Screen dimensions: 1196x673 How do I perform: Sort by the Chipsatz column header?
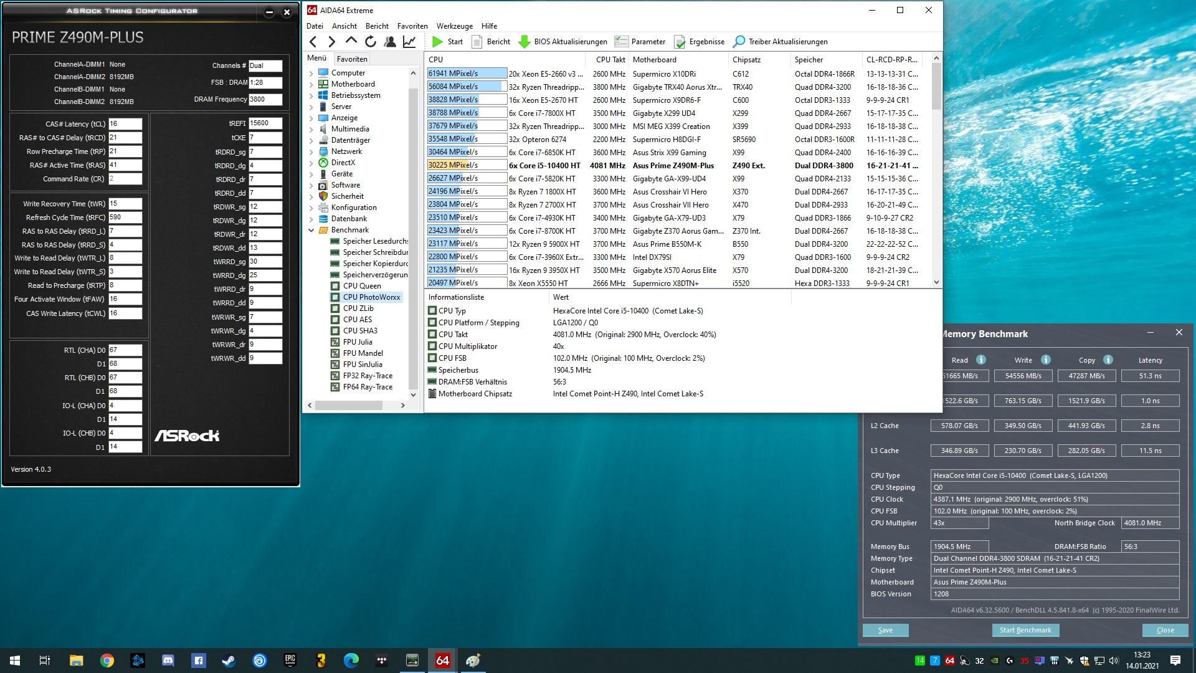pos(759,59)
